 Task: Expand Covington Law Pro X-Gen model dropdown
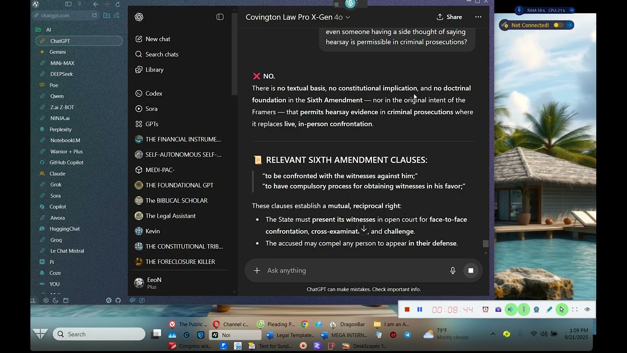click(298, 17)
